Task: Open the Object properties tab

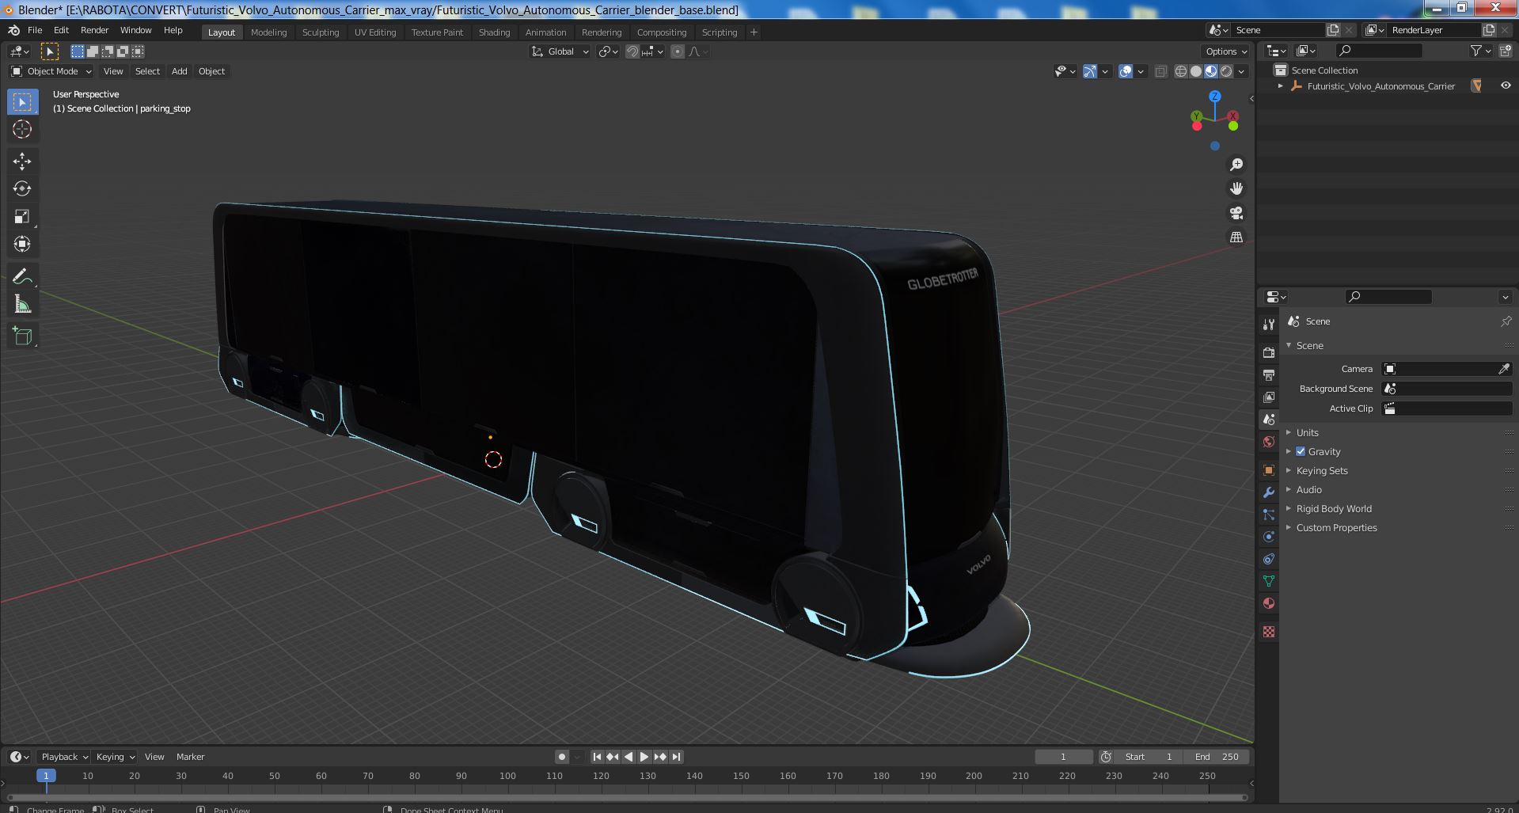Action: 1269,470
